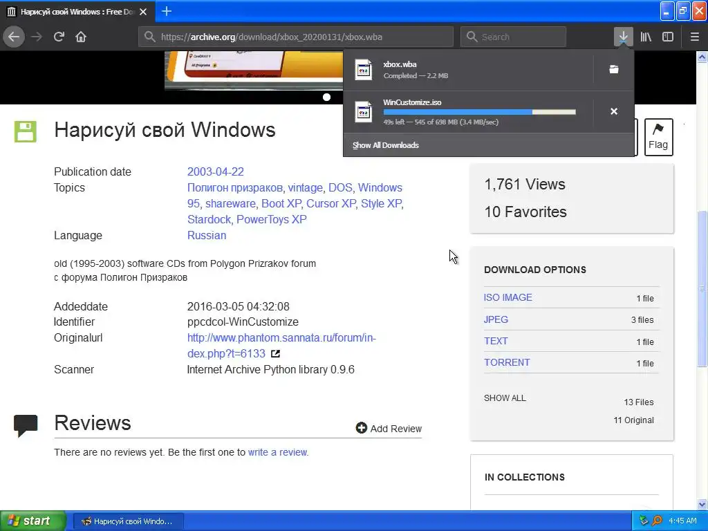Click the WinCustomize.iso file icon

pyautogui.click(x=364, y=112)
